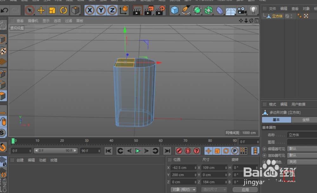The image size is (317, 193).
Task: Select the Live Selection arrow tool
Action: tap(29, 10)
